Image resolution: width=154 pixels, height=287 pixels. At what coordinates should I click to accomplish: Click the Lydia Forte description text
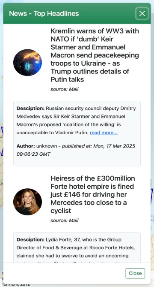tap(76, 248)
